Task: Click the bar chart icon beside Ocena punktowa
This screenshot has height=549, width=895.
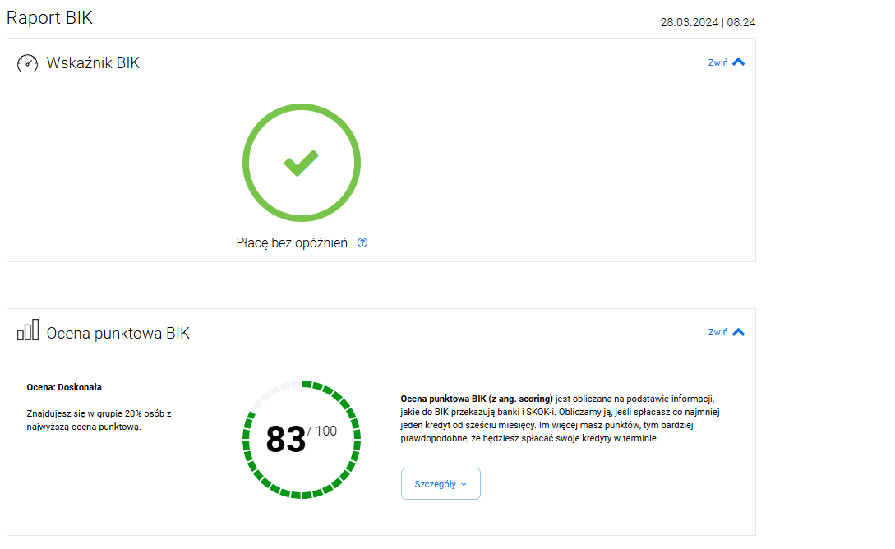Action: 28,330
